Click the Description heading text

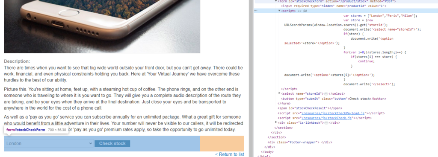coord(17,61)
